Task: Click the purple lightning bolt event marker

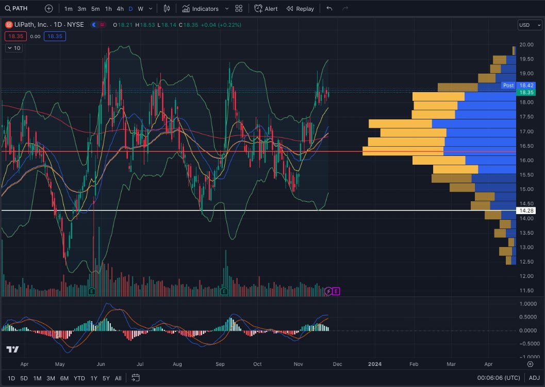Action: point(328,291)
